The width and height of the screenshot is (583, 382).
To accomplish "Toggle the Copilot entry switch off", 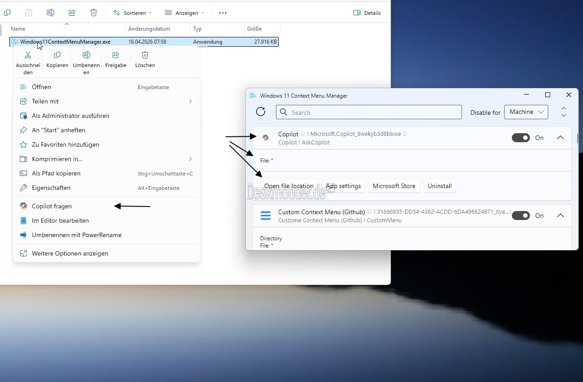I will (x=520, y=138).
